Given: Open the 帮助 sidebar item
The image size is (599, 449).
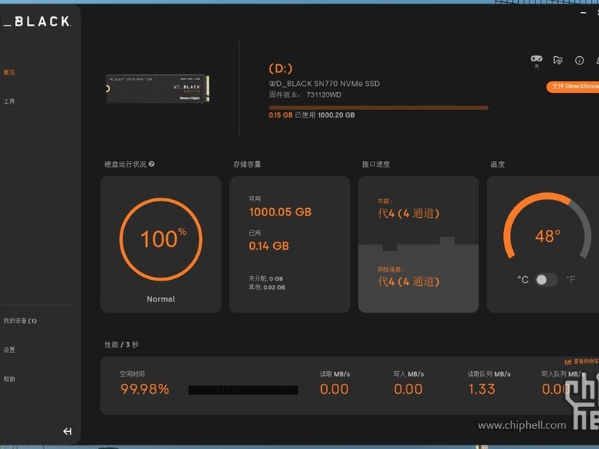Looking at the screenshot, I should coord(9,379).
